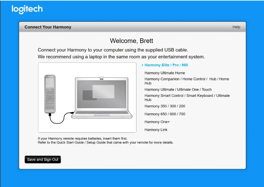The height and width of the screenshot is (187, 264).
Task: Click Save and Sign Out
Action: click(42, 159)
